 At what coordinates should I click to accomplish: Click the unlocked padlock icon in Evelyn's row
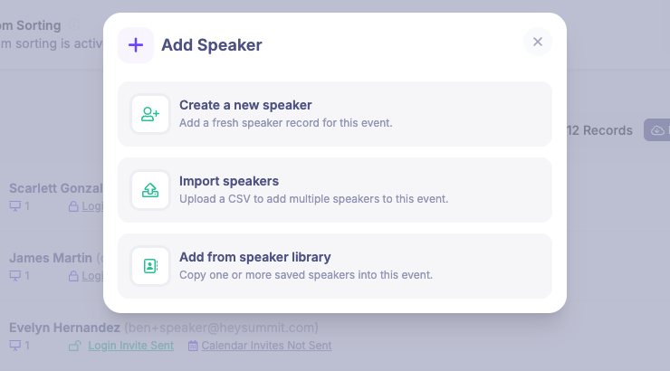click(75, 346)
